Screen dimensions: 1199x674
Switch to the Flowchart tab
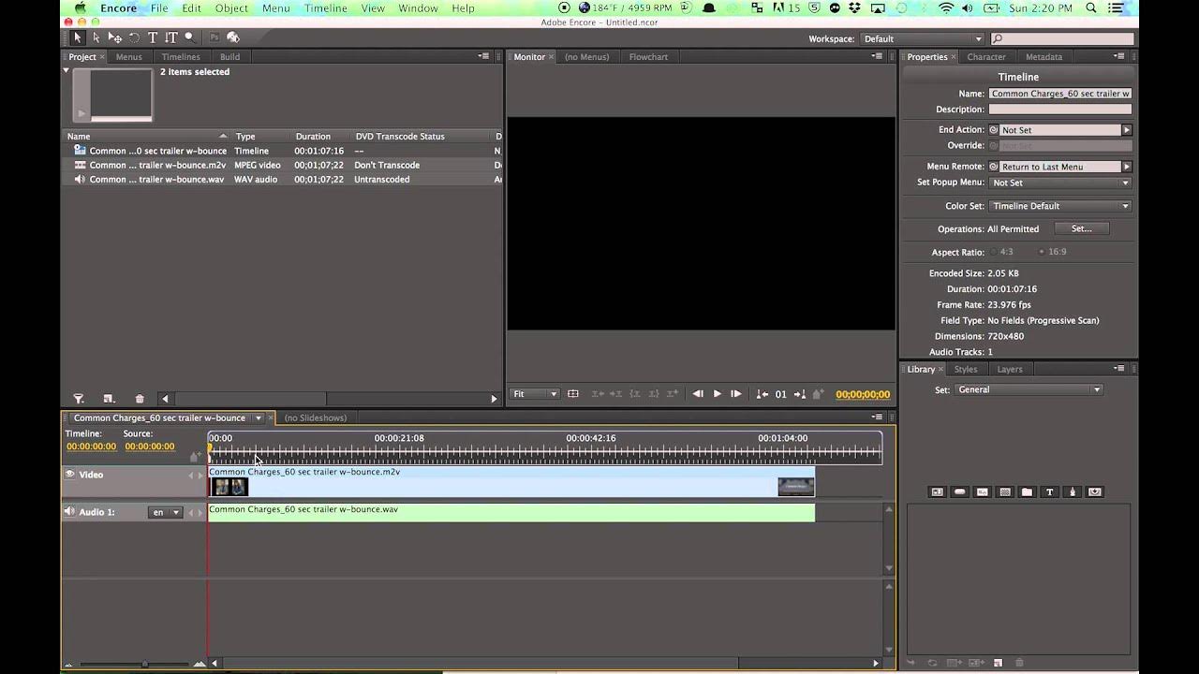click(x=648, y=57)
